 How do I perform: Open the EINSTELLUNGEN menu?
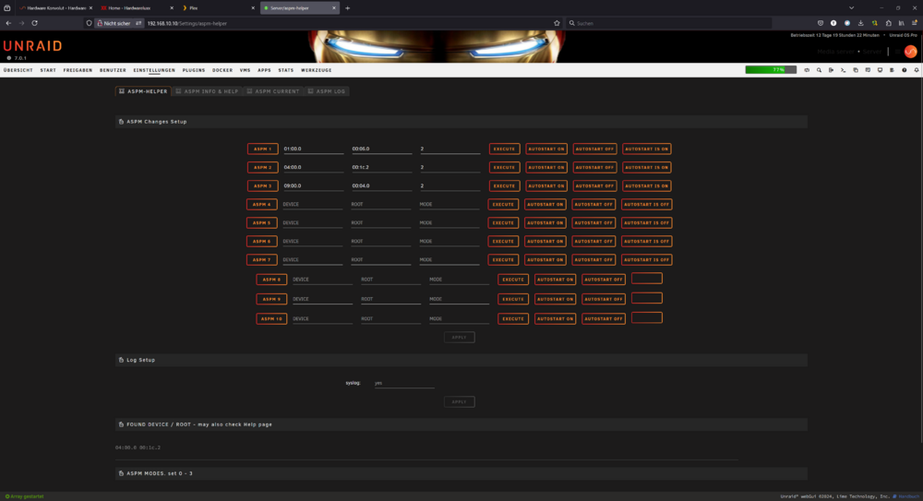click(x=154, y=70)
